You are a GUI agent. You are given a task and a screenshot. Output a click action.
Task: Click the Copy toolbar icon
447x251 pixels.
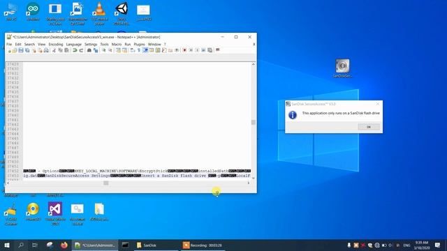(x=60, y=50)
